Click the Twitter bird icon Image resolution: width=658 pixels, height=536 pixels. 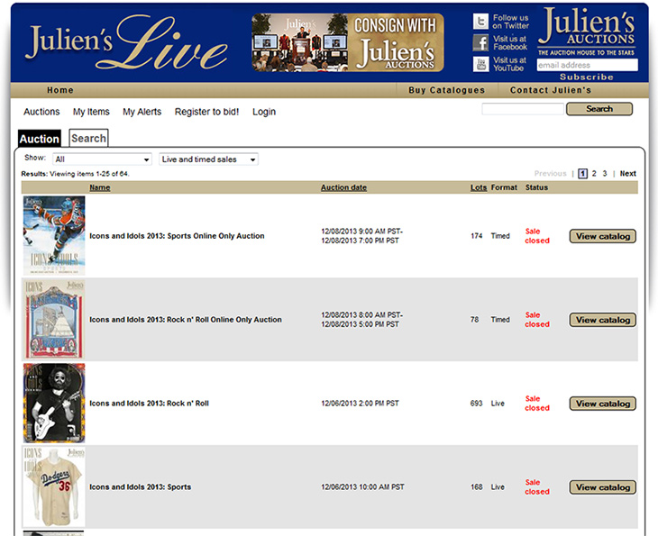click(x=480, y=22)
